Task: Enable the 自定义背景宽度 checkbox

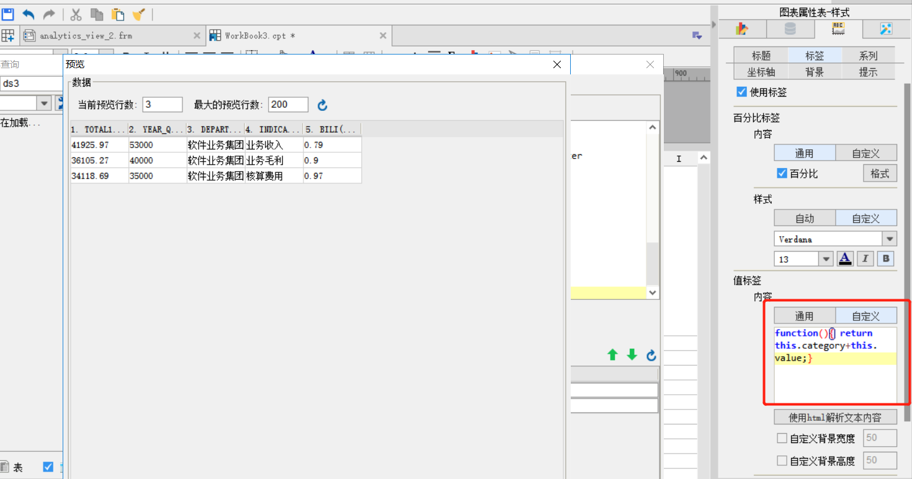Action: pos(782,439)
